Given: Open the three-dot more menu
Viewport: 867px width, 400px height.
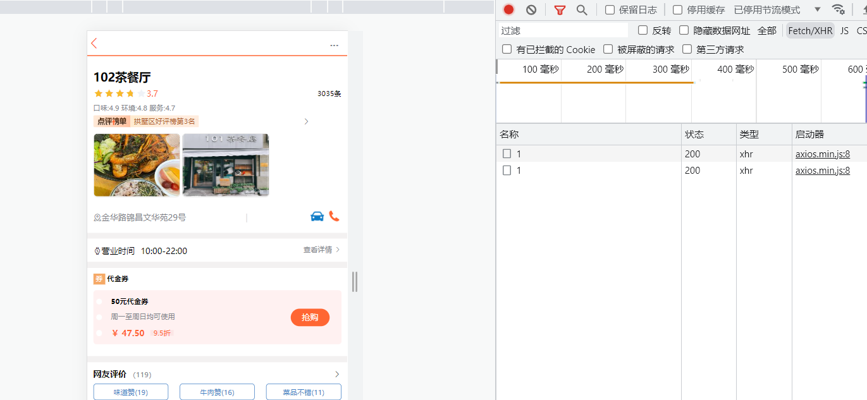Looking at the screenshot, I should pos(334,45).
